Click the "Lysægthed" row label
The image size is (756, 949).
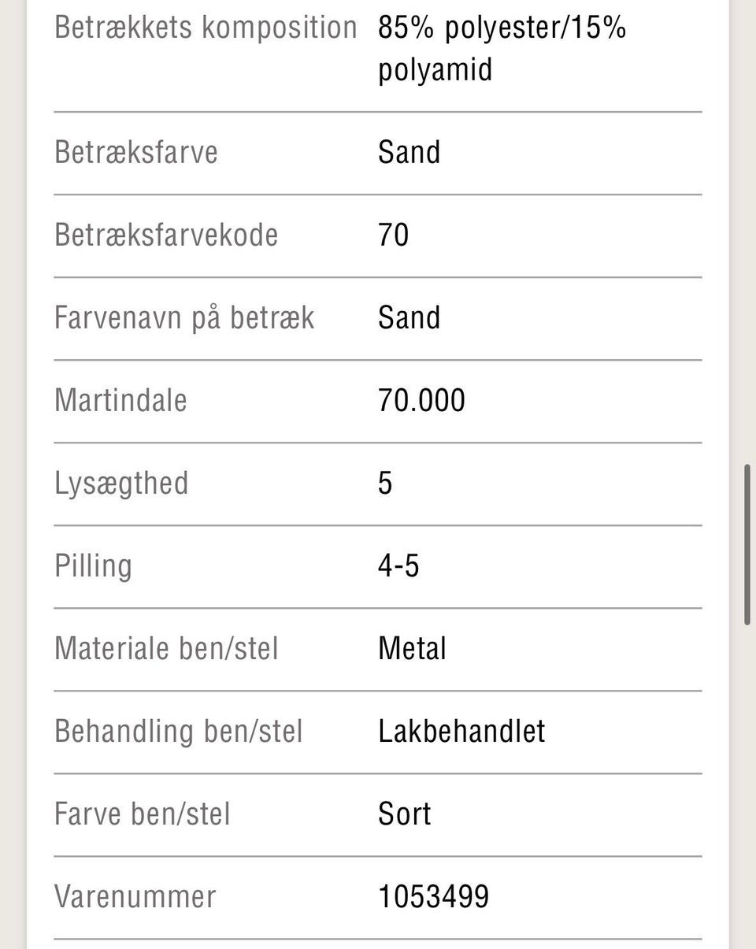121,483
